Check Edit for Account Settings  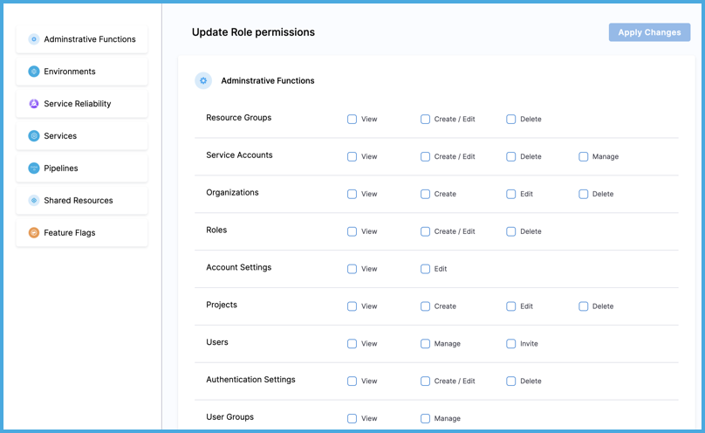pos(426,269)
